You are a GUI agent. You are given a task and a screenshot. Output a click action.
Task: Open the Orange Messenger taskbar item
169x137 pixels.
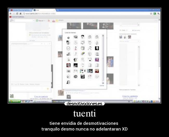click(42, 101)
